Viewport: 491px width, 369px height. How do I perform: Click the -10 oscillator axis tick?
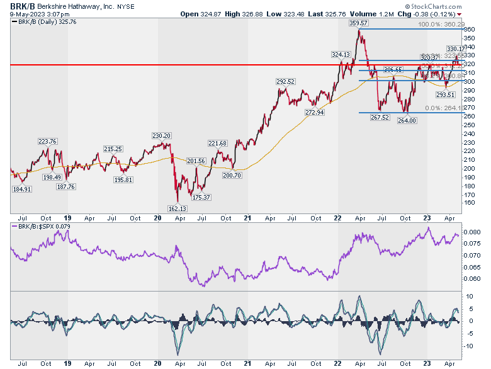[x=470, y=346]
